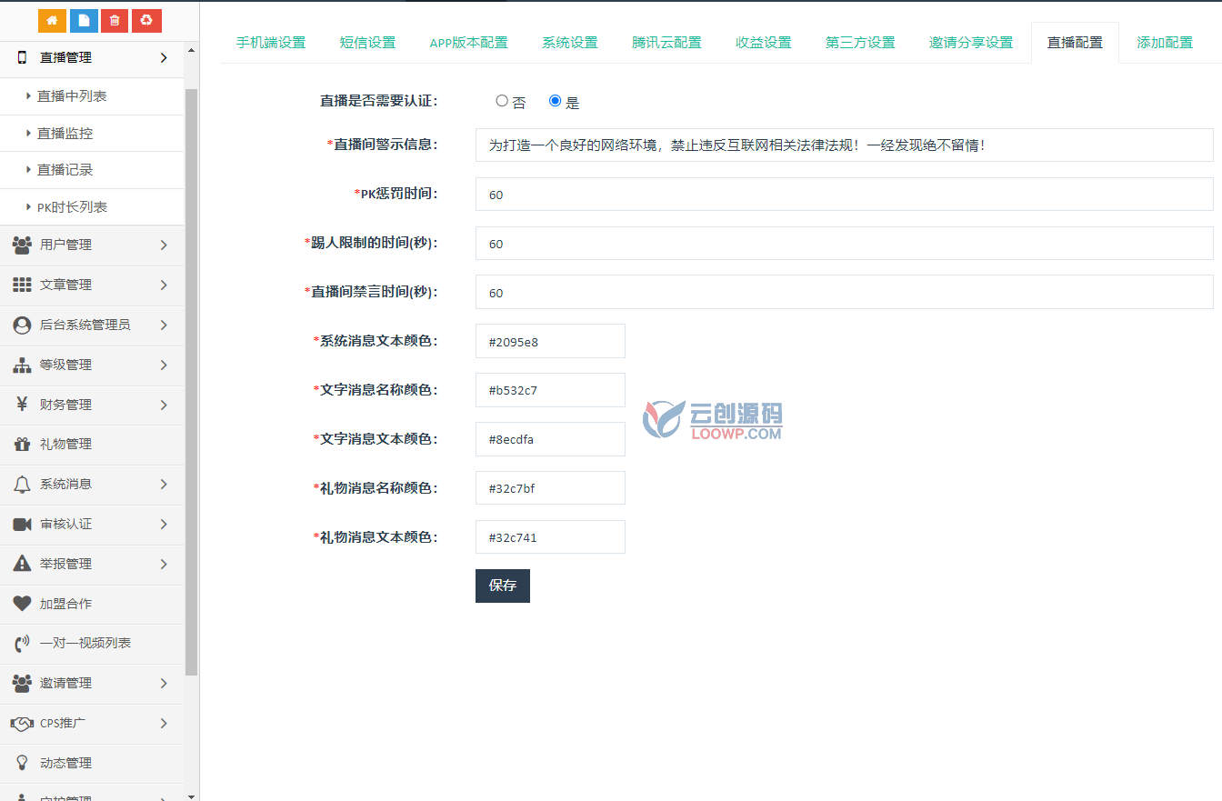Click the group icon beside 邀请管理
Viewport: 1222px width, 801px height.
tap(22, 683)
